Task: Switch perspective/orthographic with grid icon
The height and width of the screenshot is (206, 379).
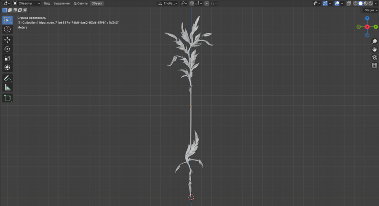Action: click(x=374, y=65)
